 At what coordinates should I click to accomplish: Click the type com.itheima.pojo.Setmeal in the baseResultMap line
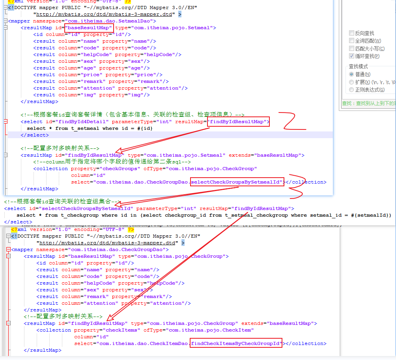click(174, 28)
